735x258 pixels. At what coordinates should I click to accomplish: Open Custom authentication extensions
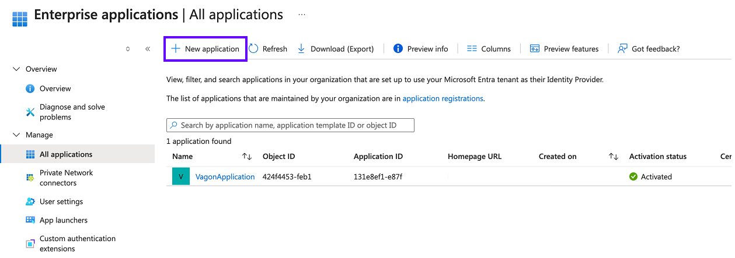click(77, 243)
